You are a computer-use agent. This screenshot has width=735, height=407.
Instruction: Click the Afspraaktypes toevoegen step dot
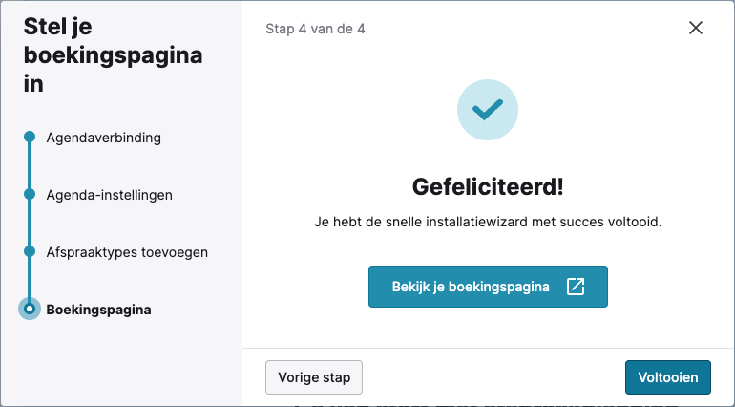tap(30, 252)
